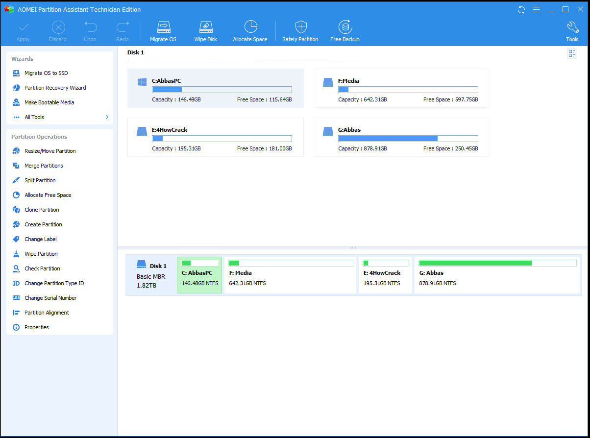Select C: AbbasPC block in disk map
The image size is (590, 438).
coord(199,275)
